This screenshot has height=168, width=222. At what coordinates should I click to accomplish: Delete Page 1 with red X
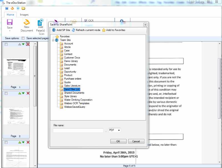pos(28,44)
